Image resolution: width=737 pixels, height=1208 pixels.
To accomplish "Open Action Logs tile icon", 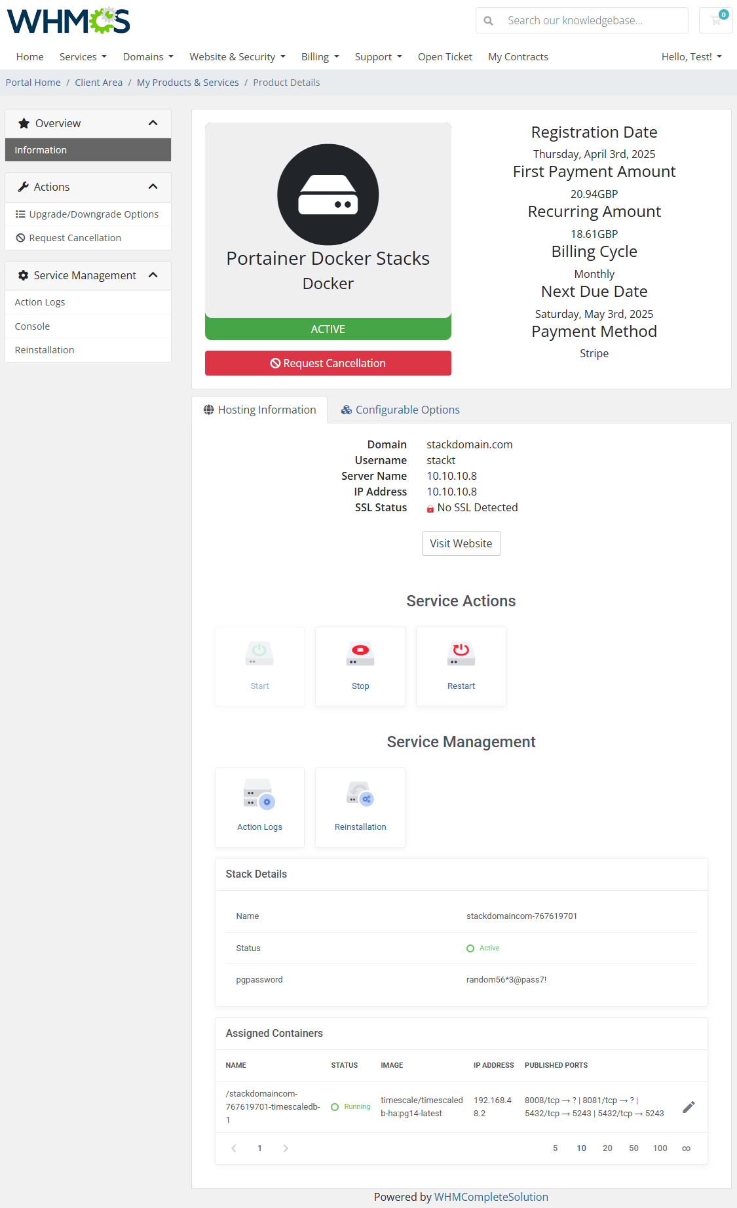I will point(259,794).
